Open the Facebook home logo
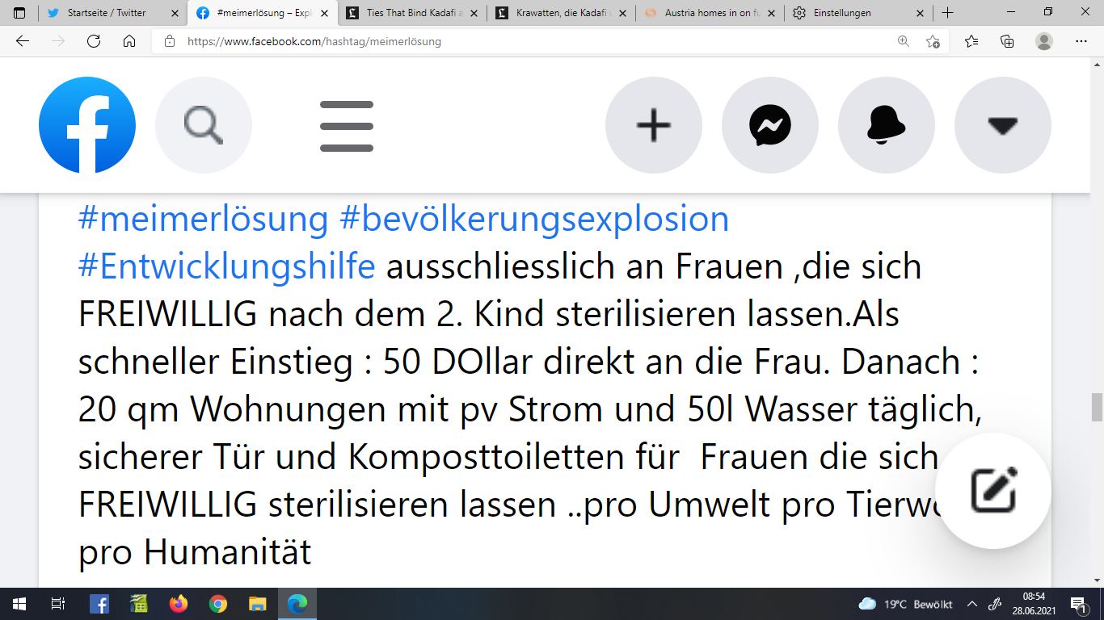The image size is (1104, 620). point(87,125)
